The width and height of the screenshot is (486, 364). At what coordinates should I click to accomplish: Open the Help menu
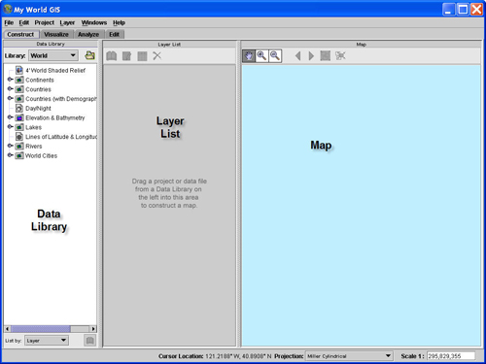click(x=119, y=22)
